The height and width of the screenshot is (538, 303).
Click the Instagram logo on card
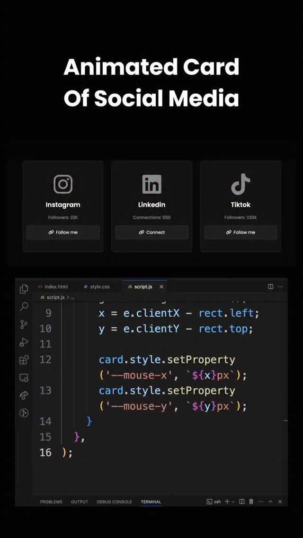pyautogui.click(x=63, y=184)
